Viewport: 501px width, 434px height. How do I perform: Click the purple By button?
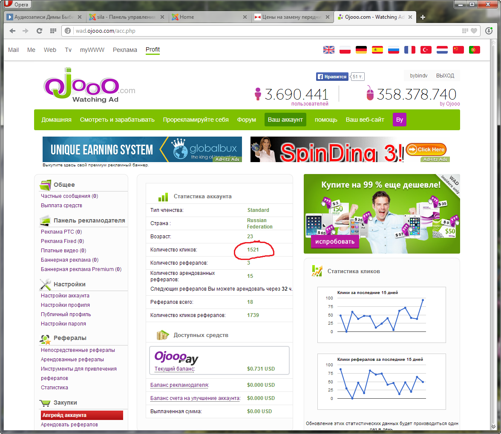point(400,120)
